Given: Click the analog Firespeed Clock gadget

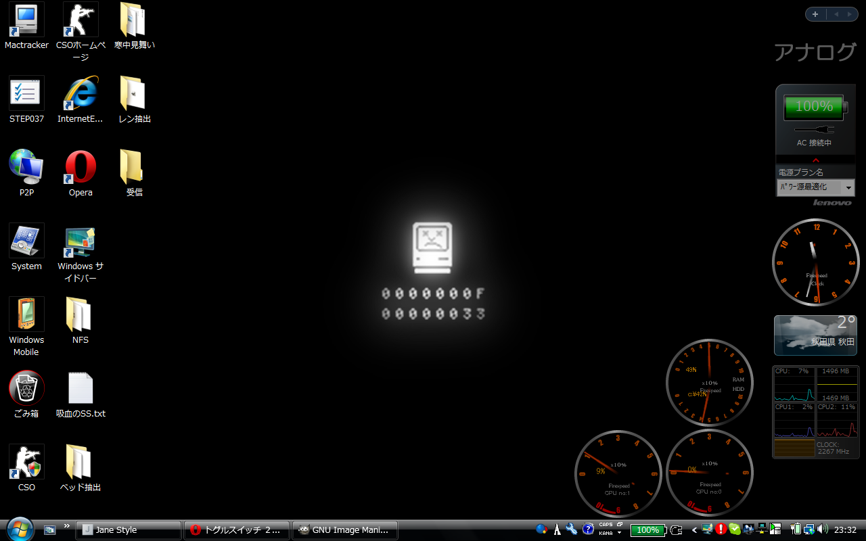Looking at the screenshot, I should pyautogui.click(x=816, y=262).
